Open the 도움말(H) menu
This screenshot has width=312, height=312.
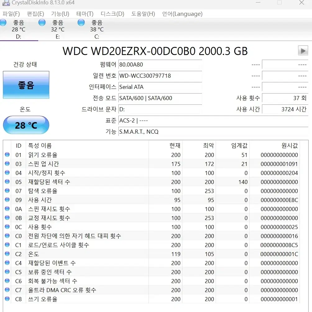tap(143, 14)
